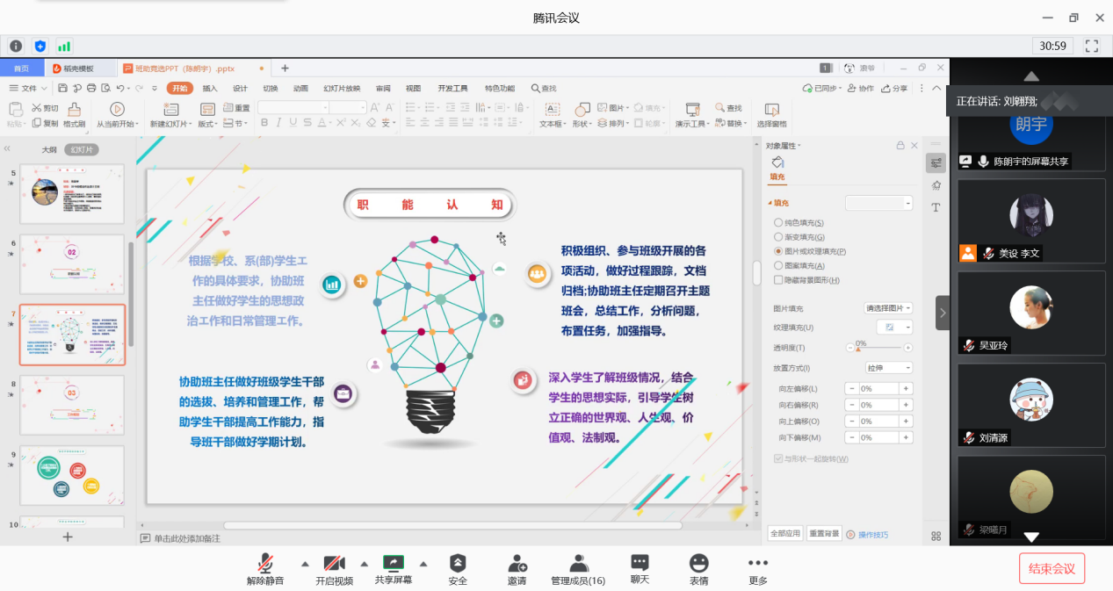This screenshot has height=591, width=1113.
Task: Click the Cut (剪切) scissors icon
Action: click(x=37, y=108)
